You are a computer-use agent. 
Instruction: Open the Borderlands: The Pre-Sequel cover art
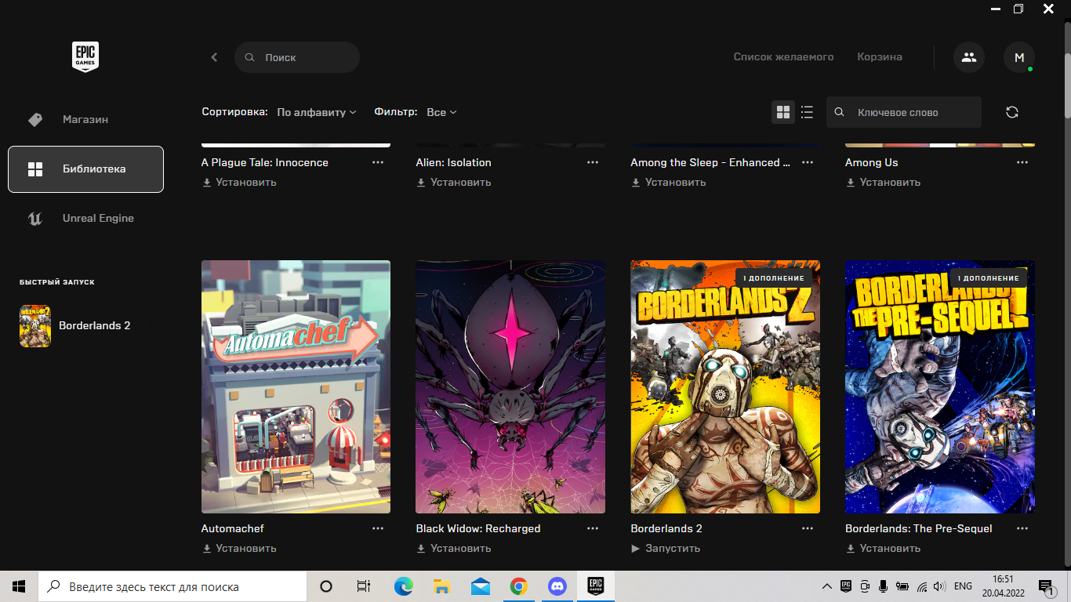(x=940, y=386)
